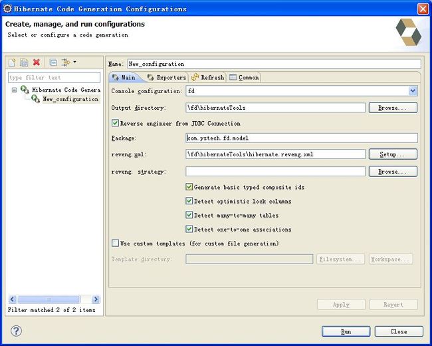Screen dimensions: 432x346
Task: Collapse the Hibernate Code Generation tree node
Action: click(15, 90)
